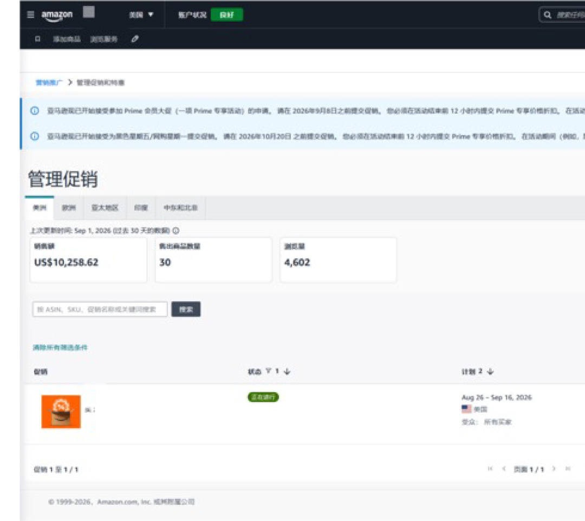Sort by status column using arrow

click(287, 372)
